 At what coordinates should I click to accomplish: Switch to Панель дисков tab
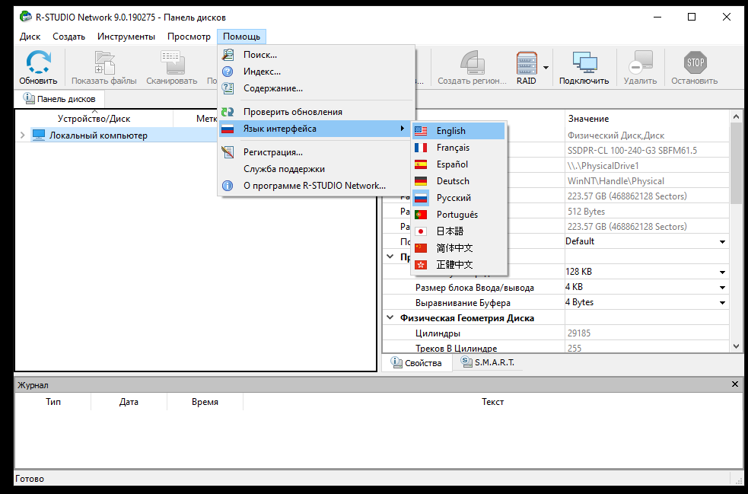(x=59, y=99)
